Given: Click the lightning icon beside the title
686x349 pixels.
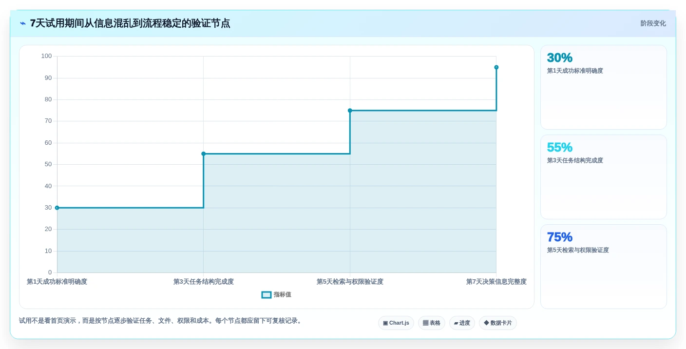Looking at the screenshot, I should pyautogui.click(x=22, y=23).
